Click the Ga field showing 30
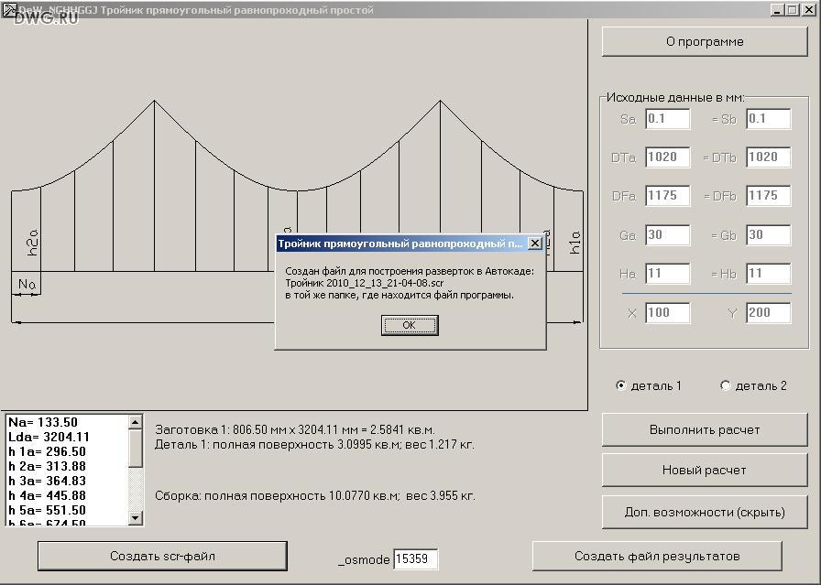821x585 pixels. pos(668,235)
